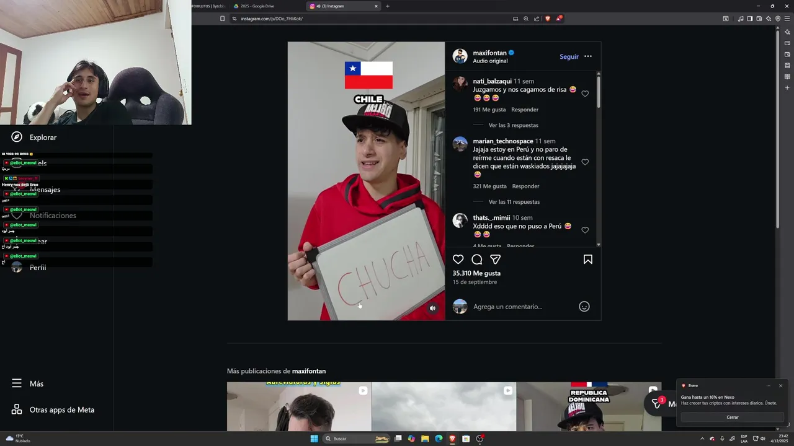Open maxifontan username link in post header
The image size is (794, 446).
(489, 53)
